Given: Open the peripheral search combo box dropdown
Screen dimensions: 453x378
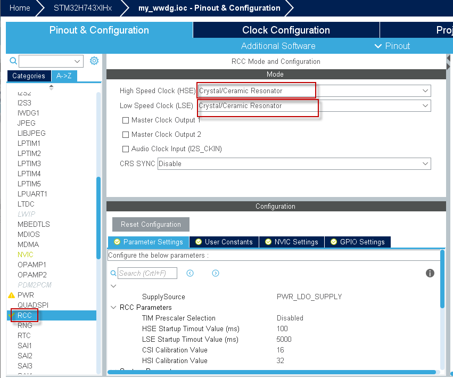Looking at the screenshot, I should tap(77, 61).
